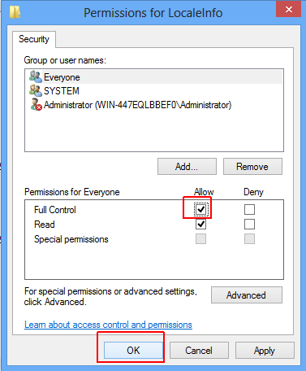Confirm changes with OK button

coord(133,351)
